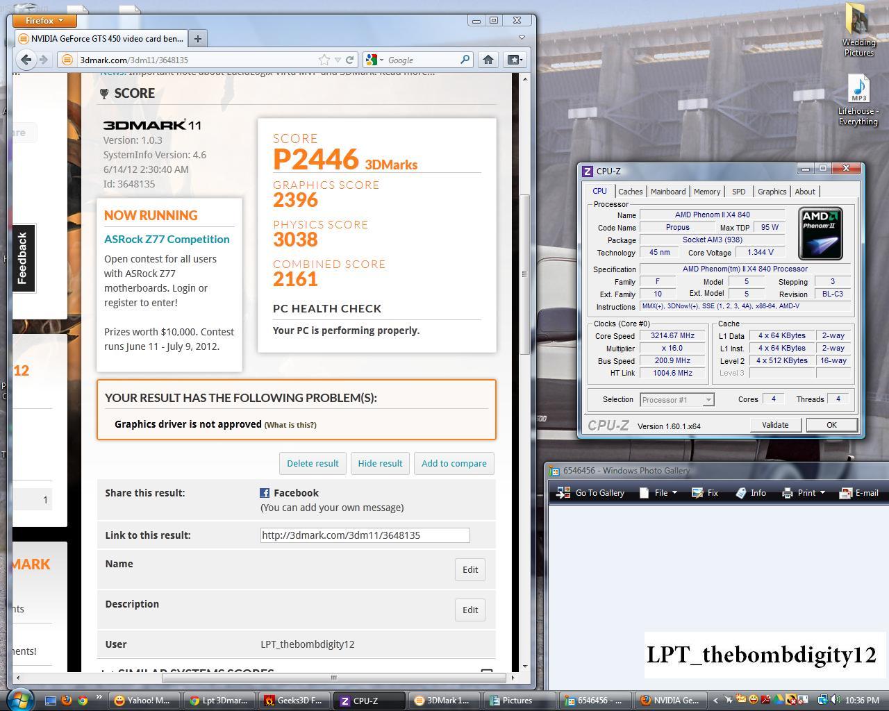Switch to 6546456 Photo Gallery taskbar button
889x711 pixels.
(x=595, y=701)
